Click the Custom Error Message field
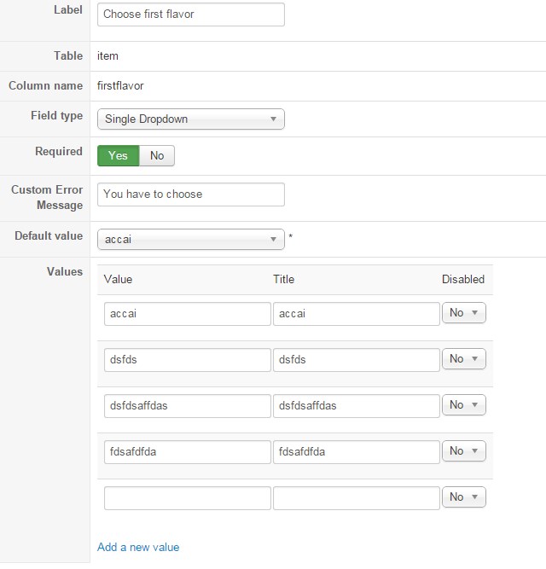The height and width of the screenshot is (569, 546). pyautogui.click(x=190, y=195)
